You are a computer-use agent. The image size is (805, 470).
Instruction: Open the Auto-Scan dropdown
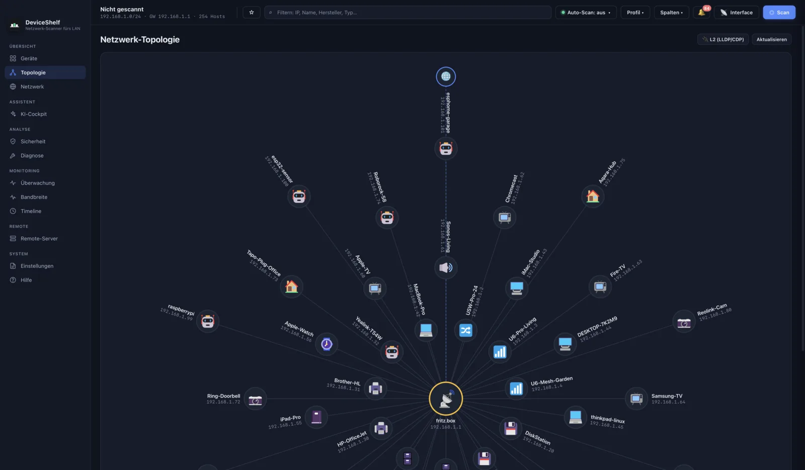[x=586, y=13]
